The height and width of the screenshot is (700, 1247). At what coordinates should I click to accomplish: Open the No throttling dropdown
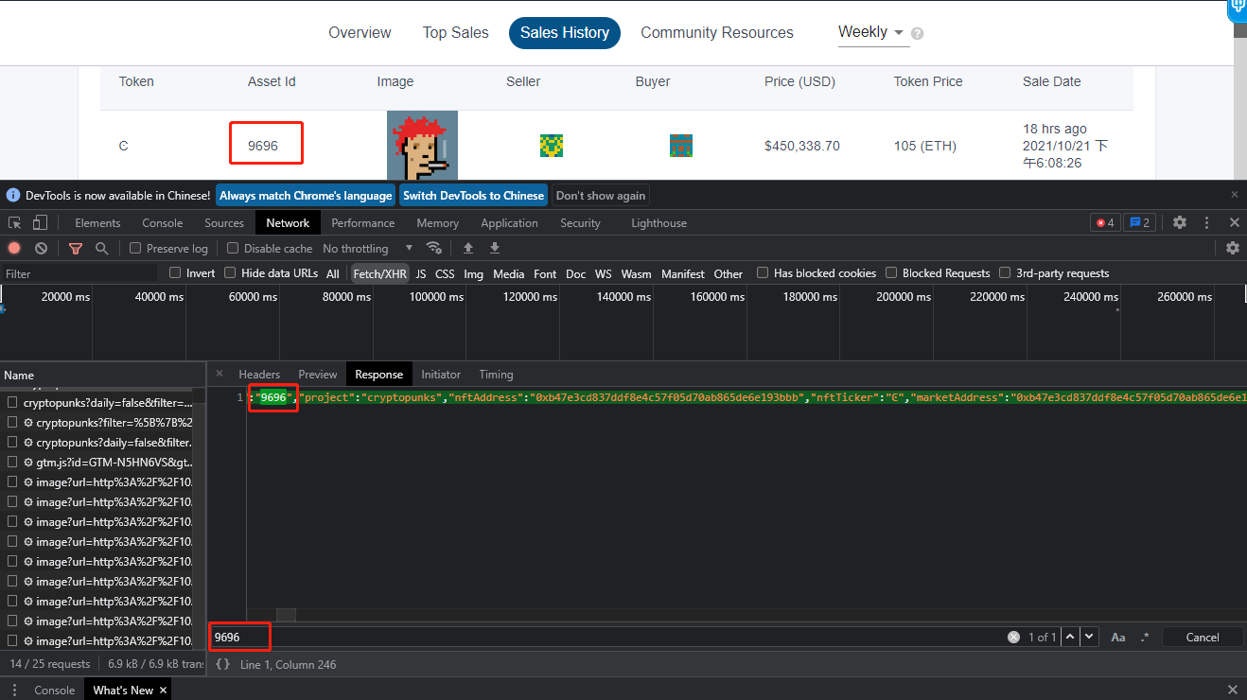point(368,248)
